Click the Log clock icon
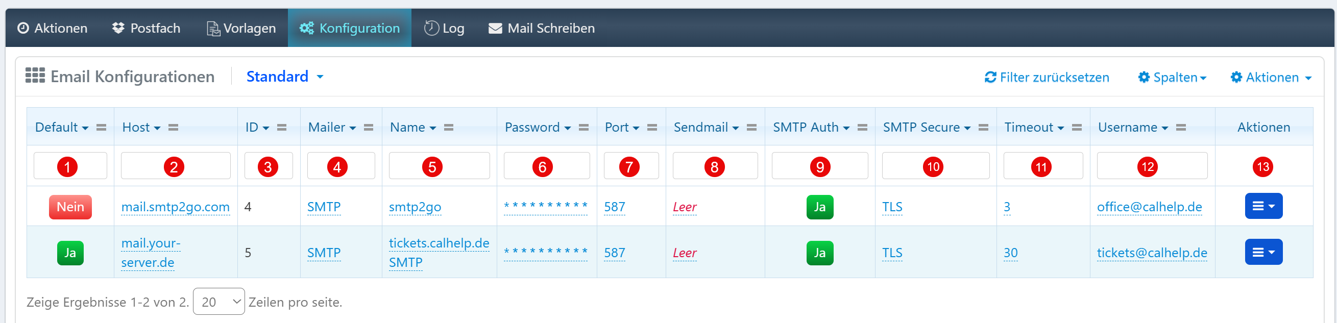 coord(431,28)
